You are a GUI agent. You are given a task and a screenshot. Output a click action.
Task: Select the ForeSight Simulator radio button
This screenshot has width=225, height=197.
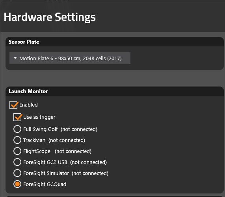coord(17,173)
